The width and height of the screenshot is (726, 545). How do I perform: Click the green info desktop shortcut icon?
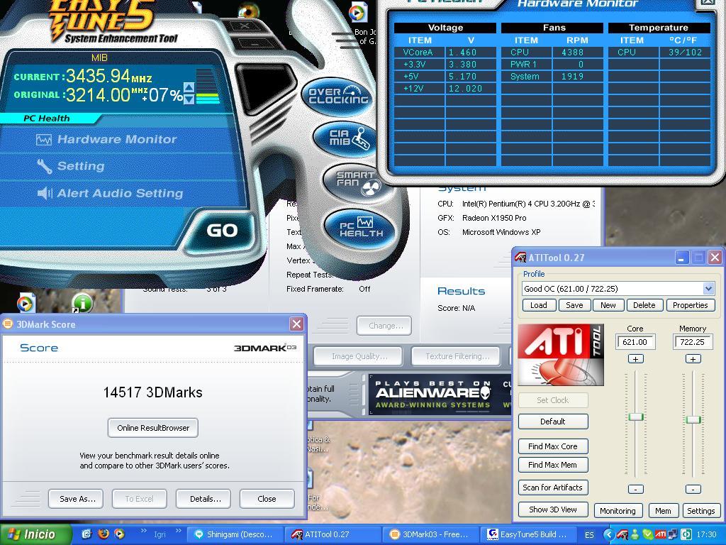click(x=82, y=304)
